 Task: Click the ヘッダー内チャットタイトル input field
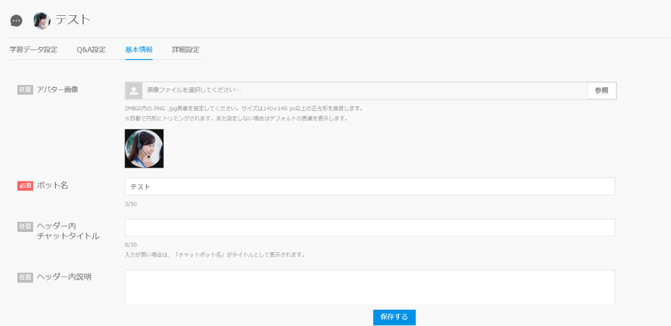[x=370, y=227]
